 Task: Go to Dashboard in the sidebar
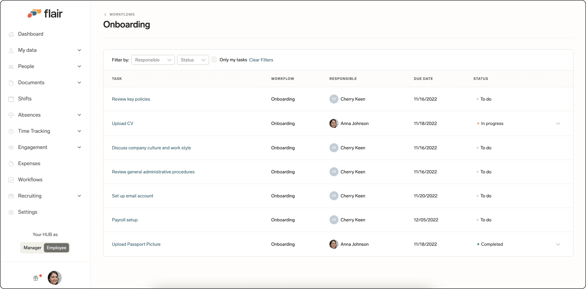click(31, 34)
